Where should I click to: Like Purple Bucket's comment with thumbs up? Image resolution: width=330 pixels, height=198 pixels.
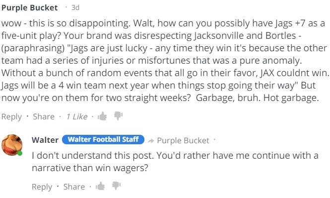[102, 116]
